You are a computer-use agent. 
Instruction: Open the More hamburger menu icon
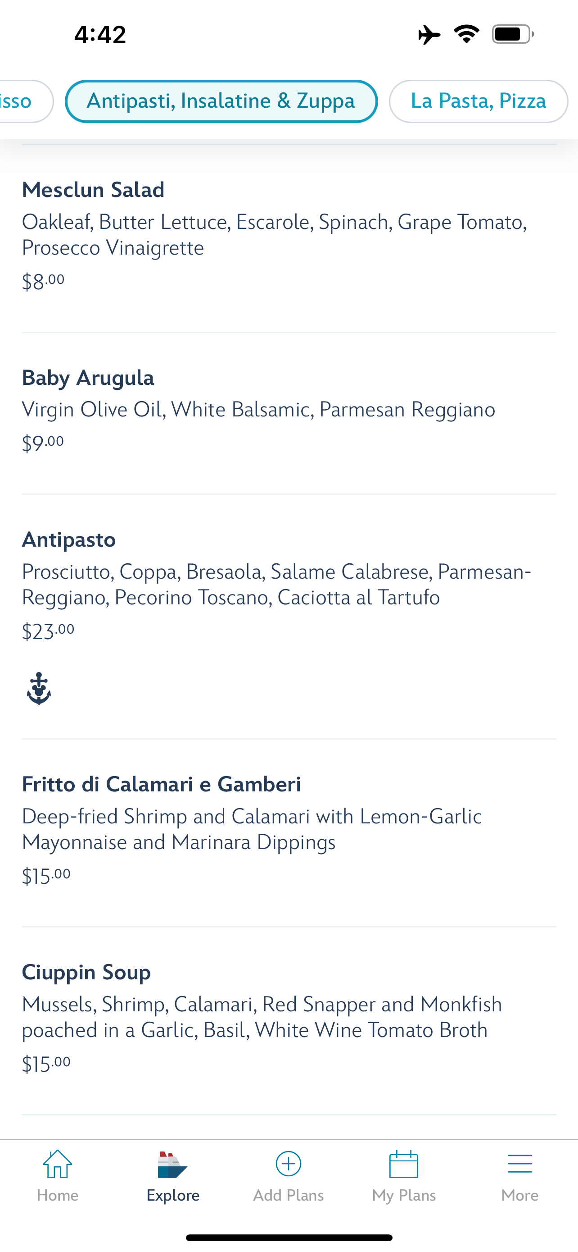coord(519,1165)
